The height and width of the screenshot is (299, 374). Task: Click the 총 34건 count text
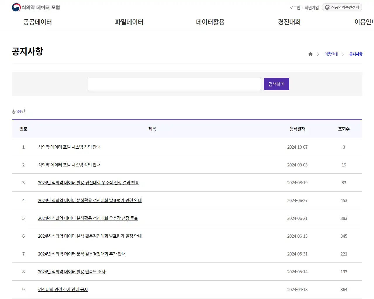tap(18, 111)
